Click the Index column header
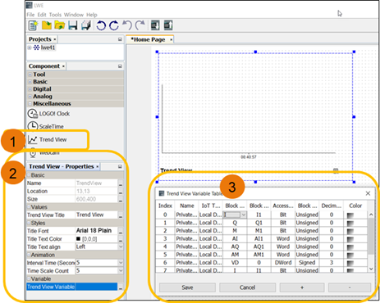380x303 pixels. [165, 206]
